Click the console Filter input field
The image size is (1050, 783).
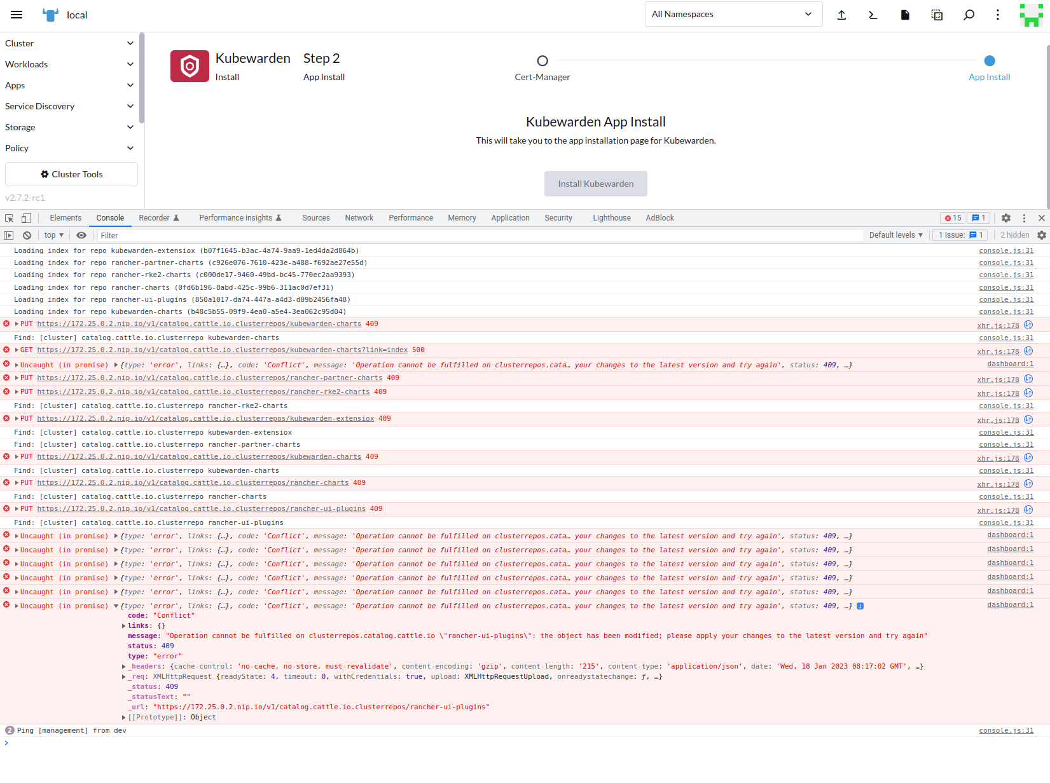pyautogui.click(x=254, y=235)
